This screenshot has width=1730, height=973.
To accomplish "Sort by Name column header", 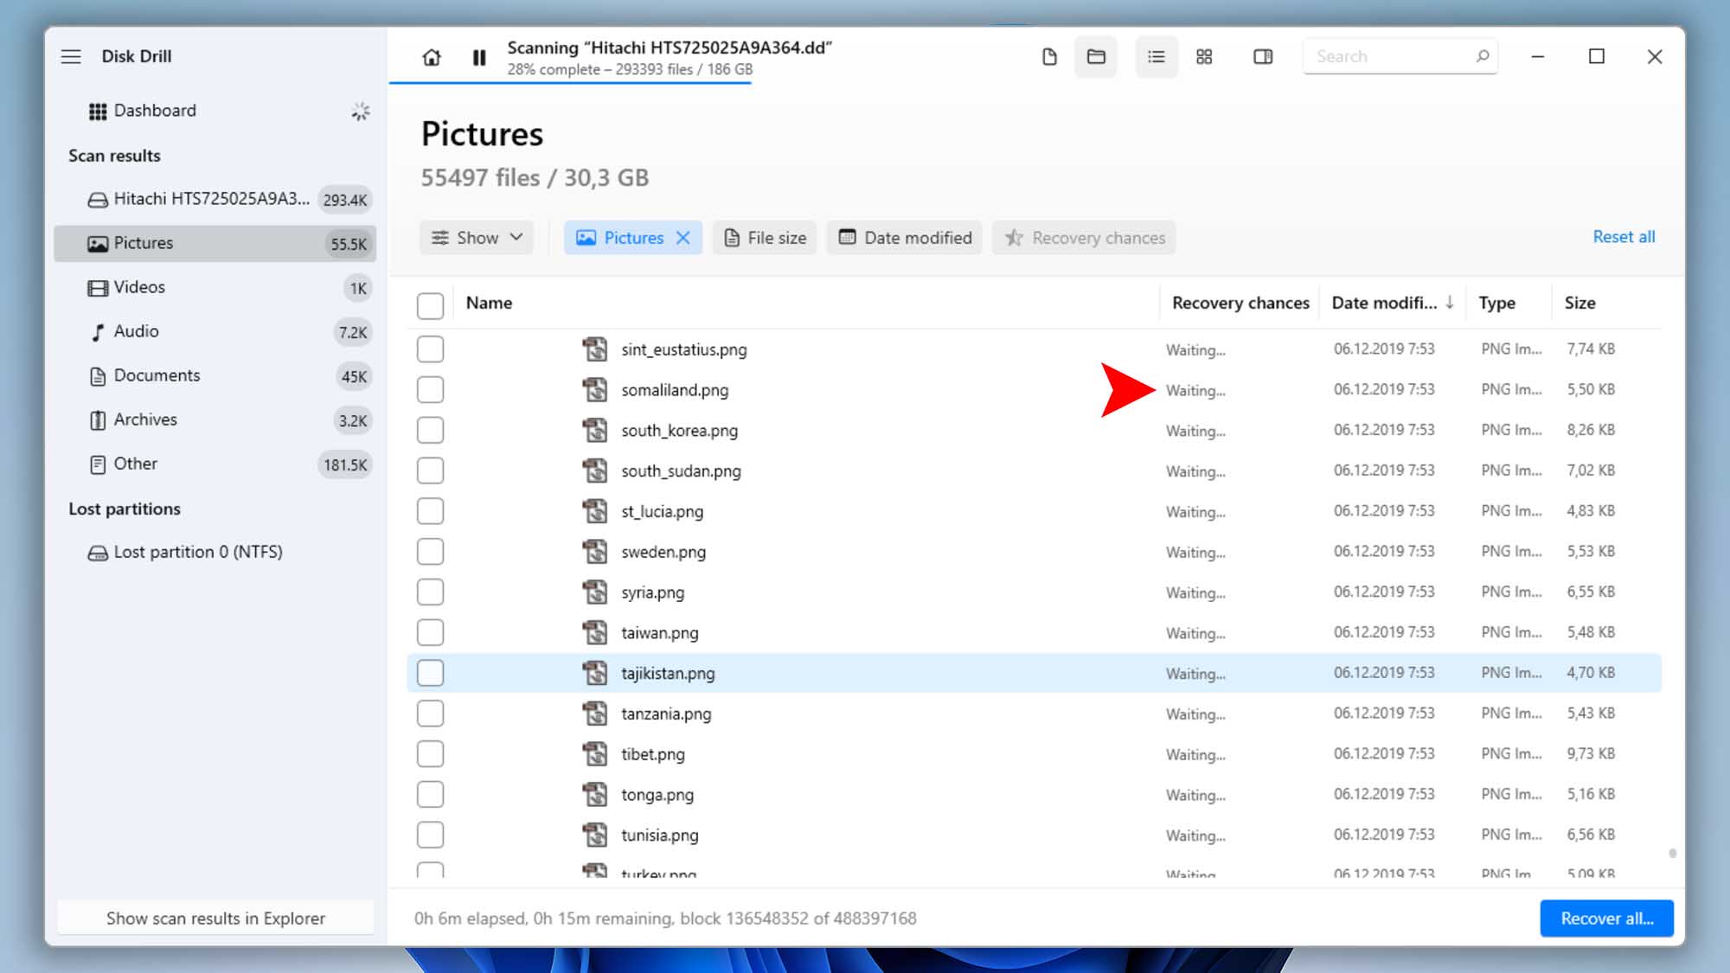I will pyautogui.click(x=489, y=303).
